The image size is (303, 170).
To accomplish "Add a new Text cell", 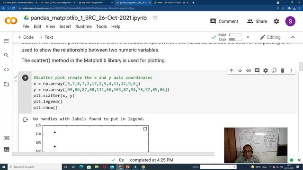I will click(46, 37).
